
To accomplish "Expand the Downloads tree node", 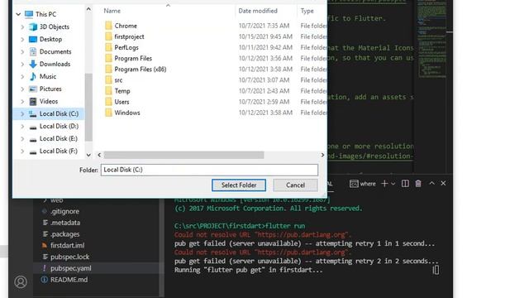I will point(22,64).
